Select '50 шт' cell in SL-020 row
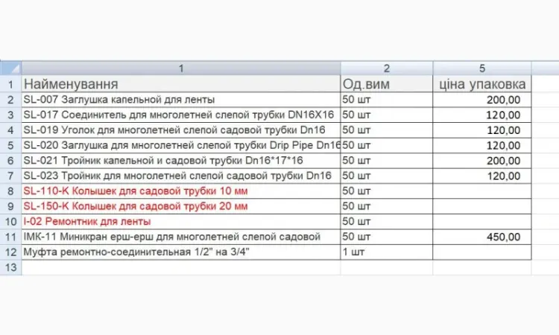This screenshot has height=335, width=559. [x=387, y=146]
